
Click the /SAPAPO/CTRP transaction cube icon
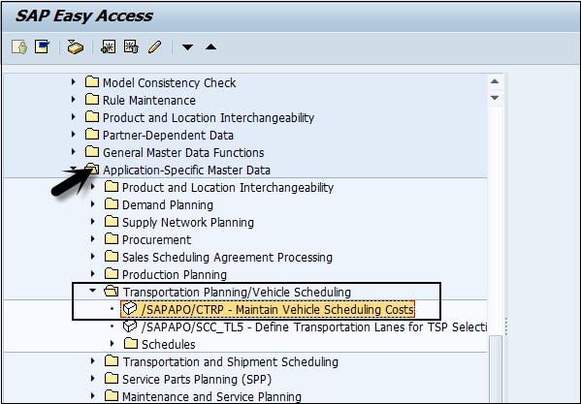[130, 308]
